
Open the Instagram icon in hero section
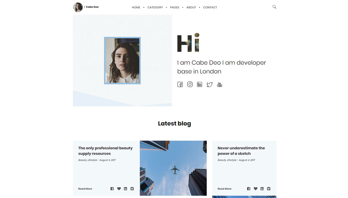pyautogui.click(x=190, y=84)
